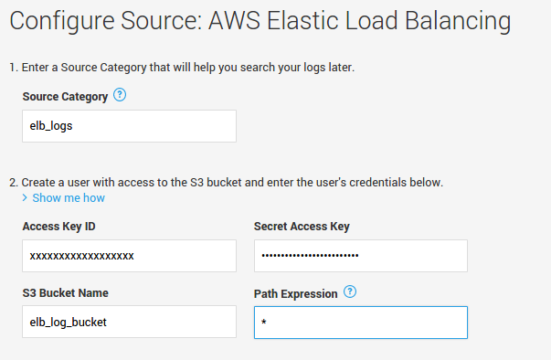
Task: Select the Access Key ID input field
Action: [130, 256]
